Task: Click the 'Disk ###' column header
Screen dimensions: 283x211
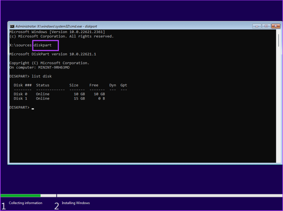Action: pyautogui.click(x=22, y=85)
